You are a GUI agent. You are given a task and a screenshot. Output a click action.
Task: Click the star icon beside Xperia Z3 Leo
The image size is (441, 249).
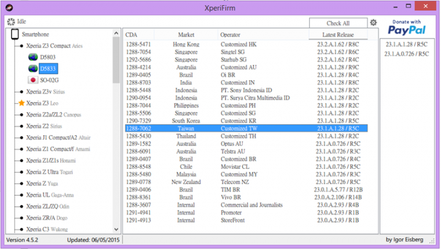21,103
